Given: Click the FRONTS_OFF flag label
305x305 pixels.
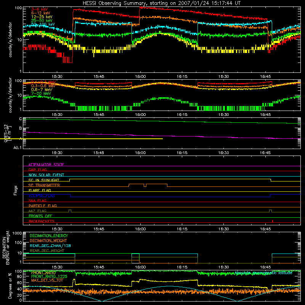Looking at the screenshot, I should pos(40,216).
